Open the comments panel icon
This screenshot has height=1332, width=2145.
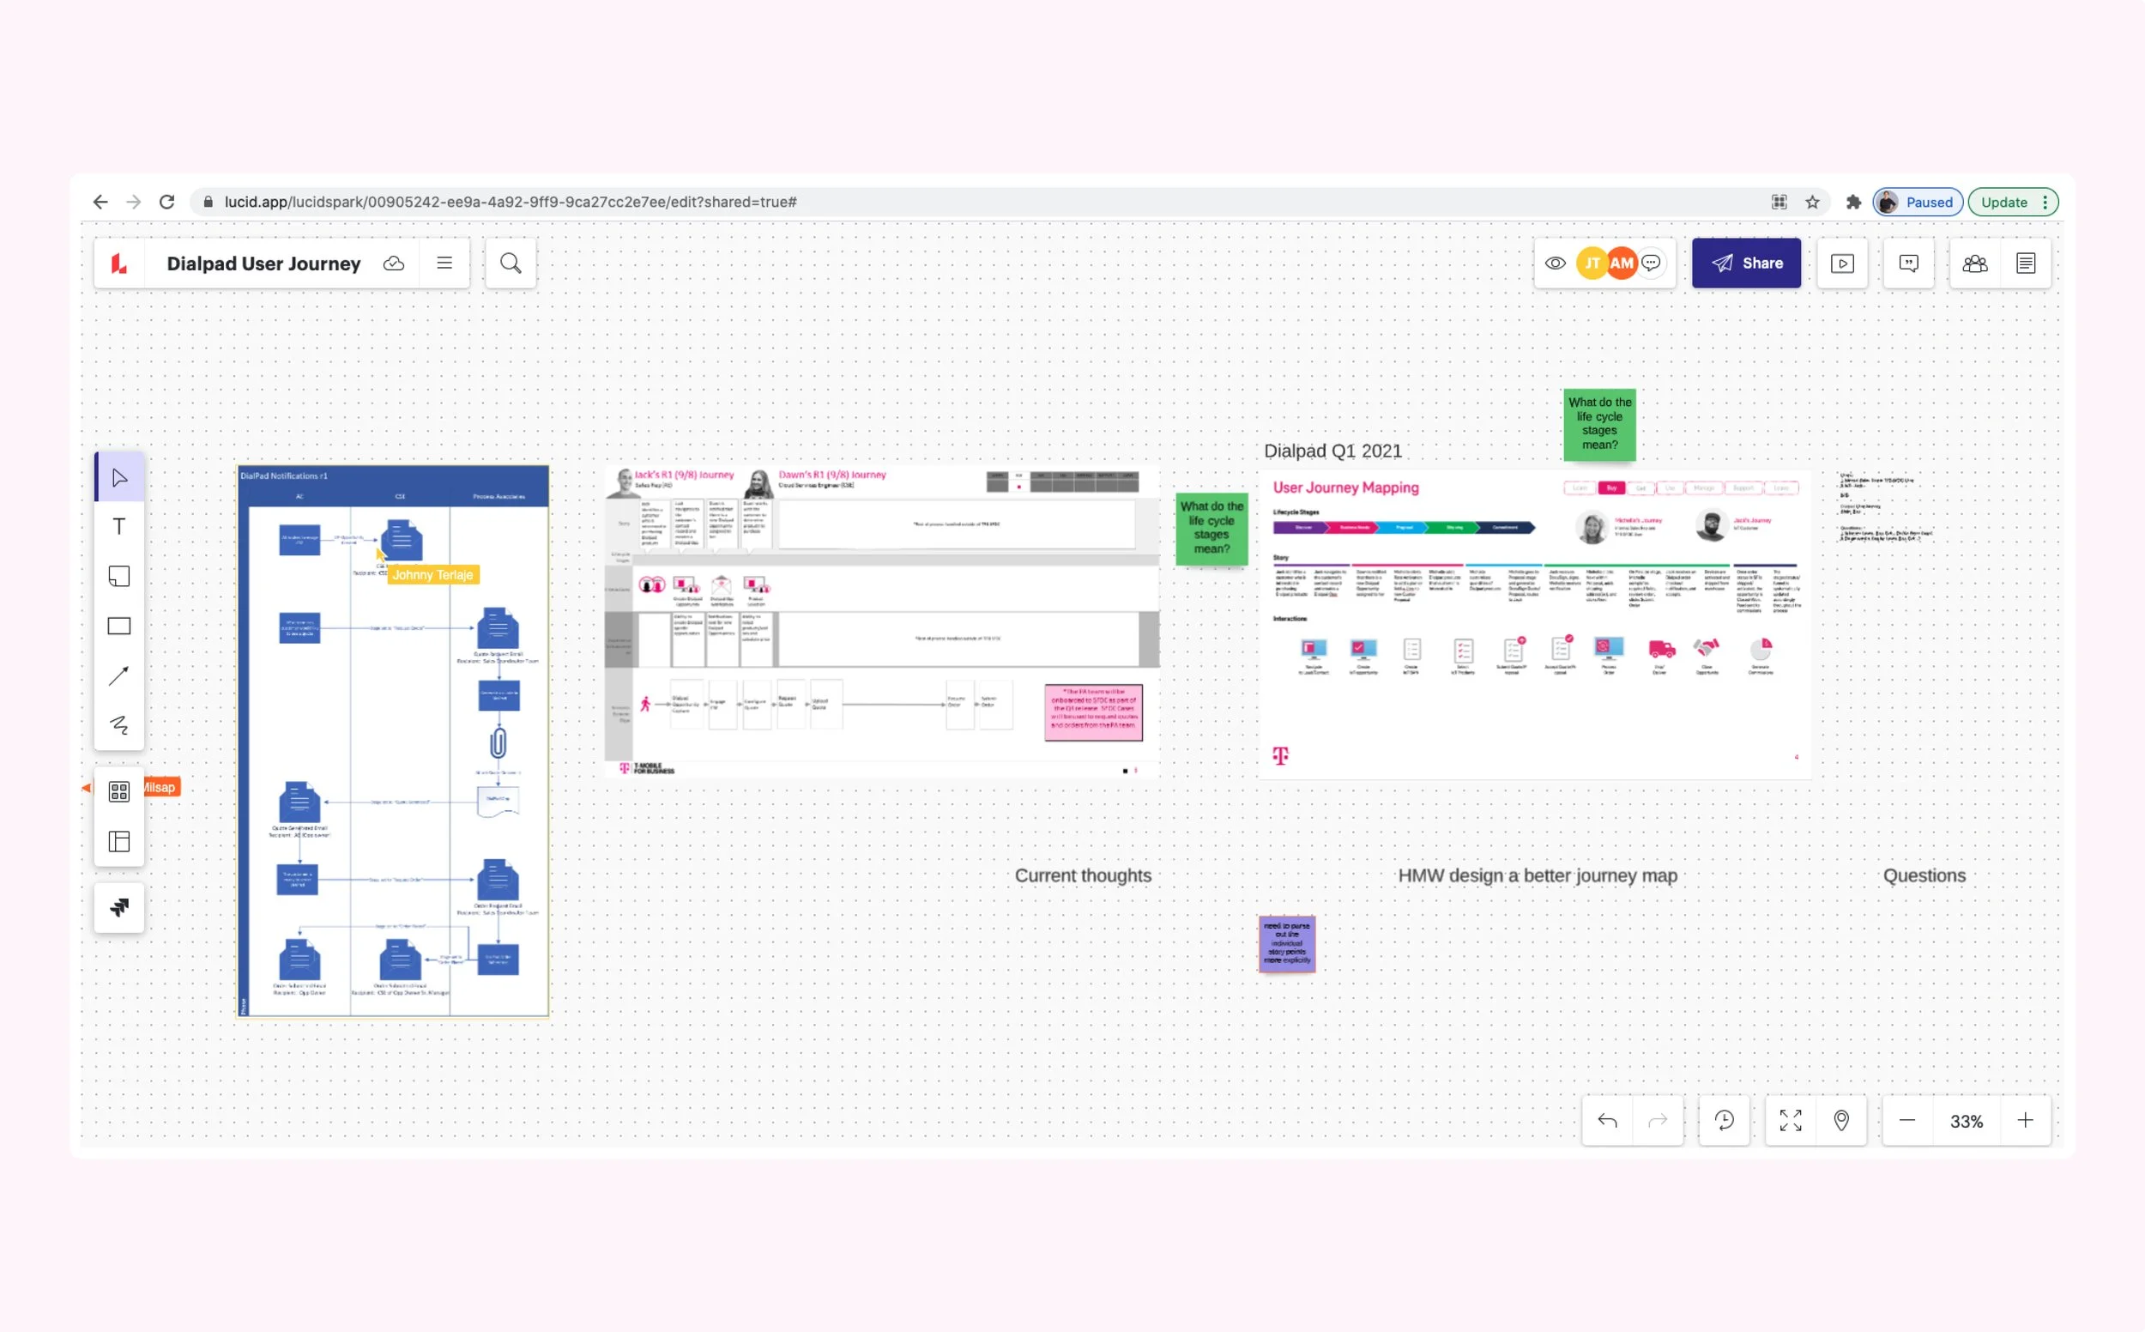[x=1908, y=263]
